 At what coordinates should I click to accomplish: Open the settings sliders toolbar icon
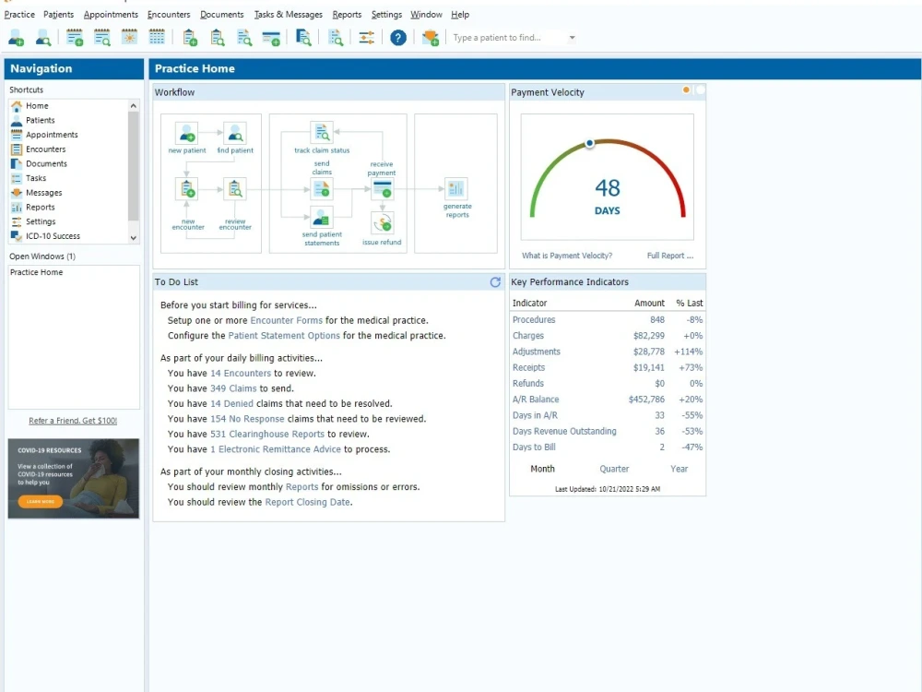366,38
